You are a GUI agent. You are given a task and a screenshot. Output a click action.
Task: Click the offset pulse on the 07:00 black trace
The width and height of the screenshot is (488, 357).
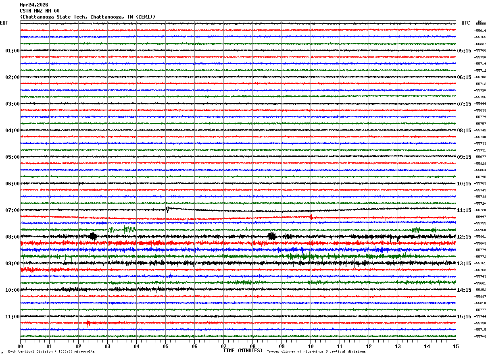click(167, 209)
